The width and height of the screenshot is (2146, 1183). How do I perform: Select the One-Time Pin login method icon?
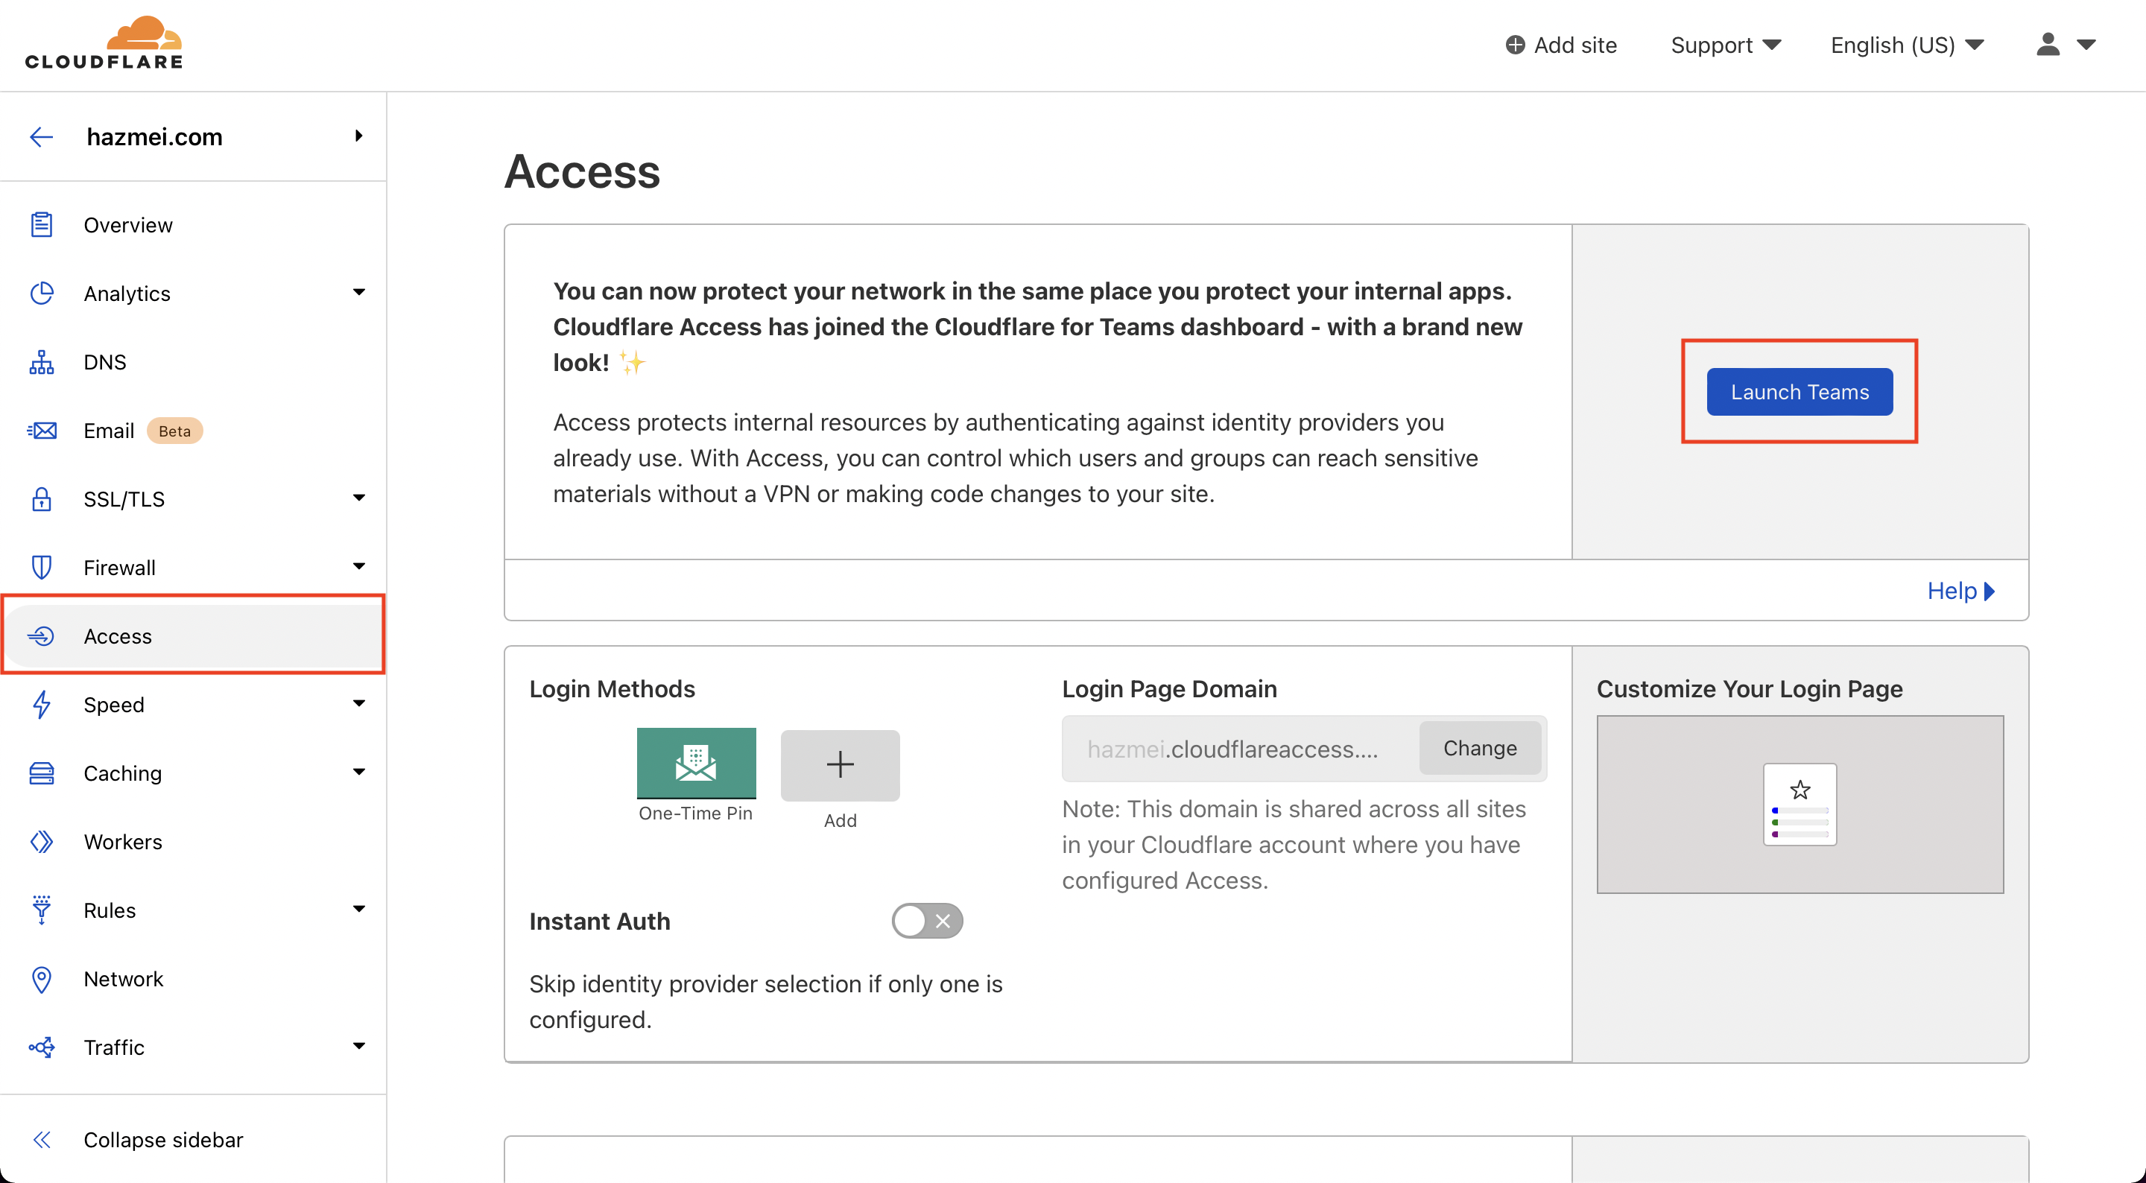[696, 763]
